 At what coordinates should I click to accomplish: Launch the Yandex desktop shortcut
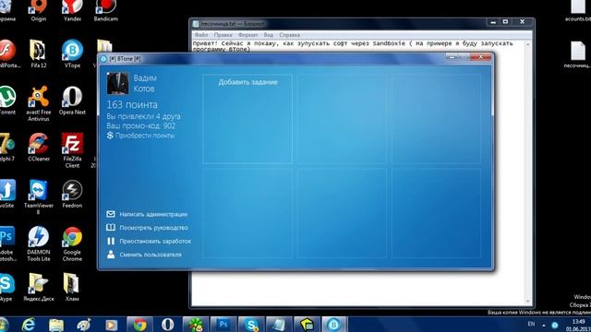pos(72,10)
